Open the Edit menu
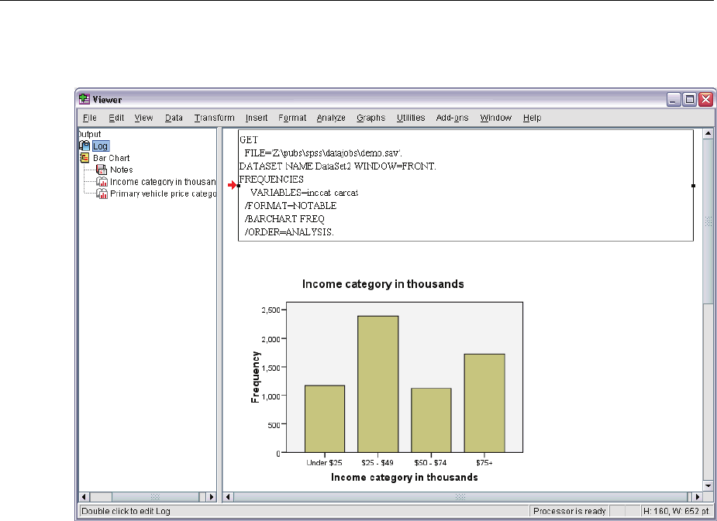 click(x=116, y=118)
